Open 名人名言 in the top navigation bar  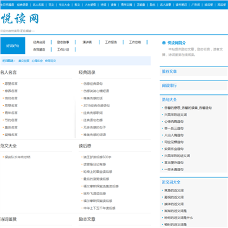point(38,4)
